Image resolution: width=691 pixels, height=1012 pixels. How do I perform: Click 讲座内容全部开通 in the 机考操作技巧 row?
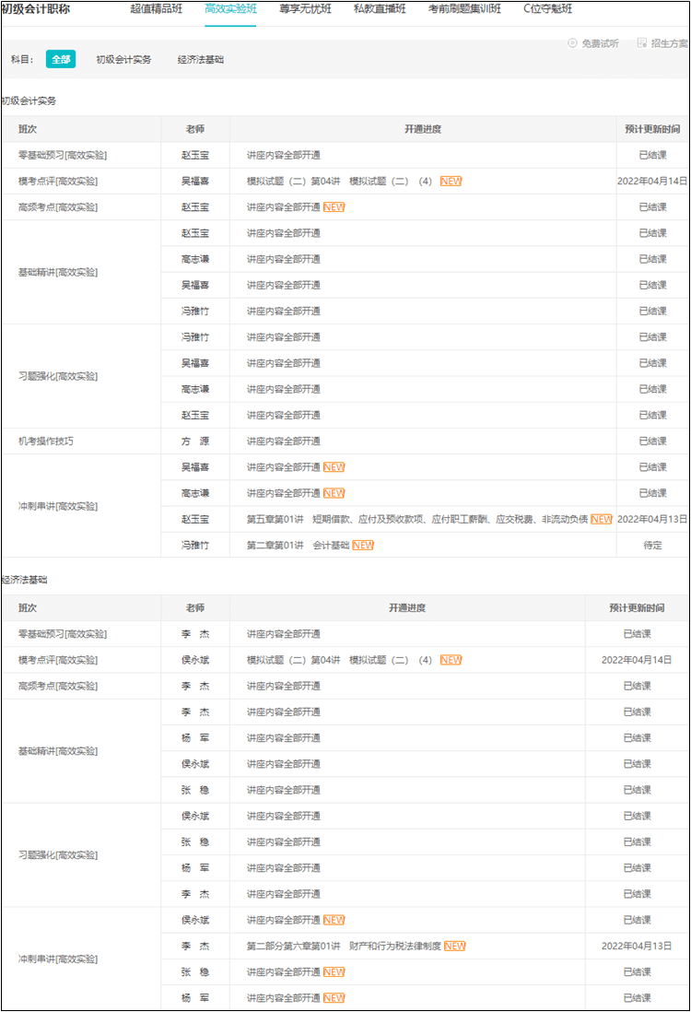click(x=283, y=441)
